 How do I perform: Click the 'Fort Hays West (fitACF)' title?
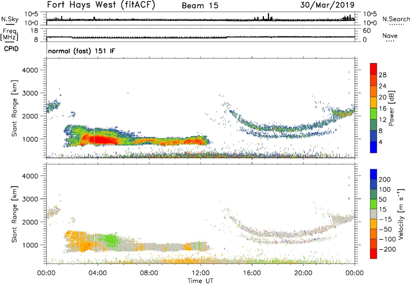(x=101, y=5)
